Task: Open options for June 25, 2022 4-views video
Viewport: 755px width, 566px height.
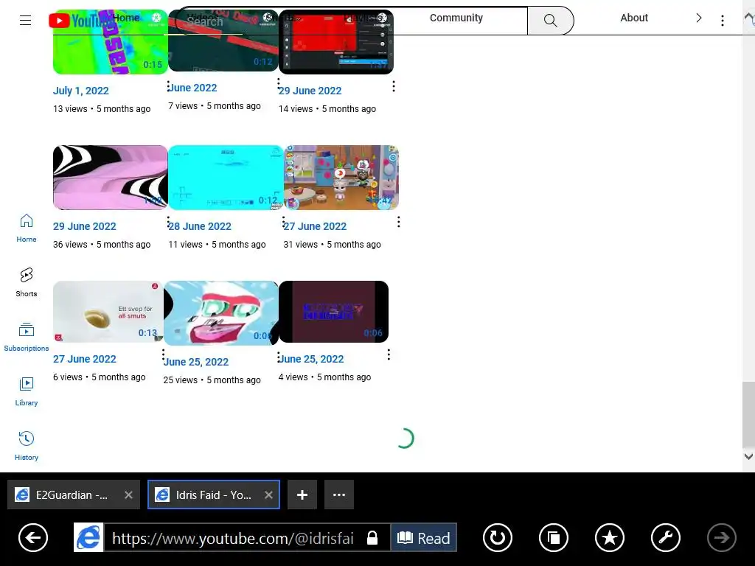Action: (x=389, y=354)
